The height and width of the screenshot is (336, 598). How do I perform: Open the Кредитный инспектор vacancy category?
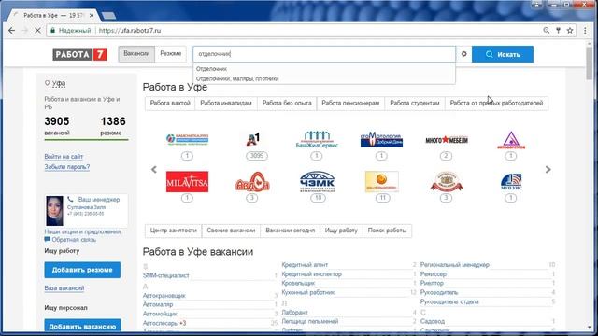coord(311,274)
